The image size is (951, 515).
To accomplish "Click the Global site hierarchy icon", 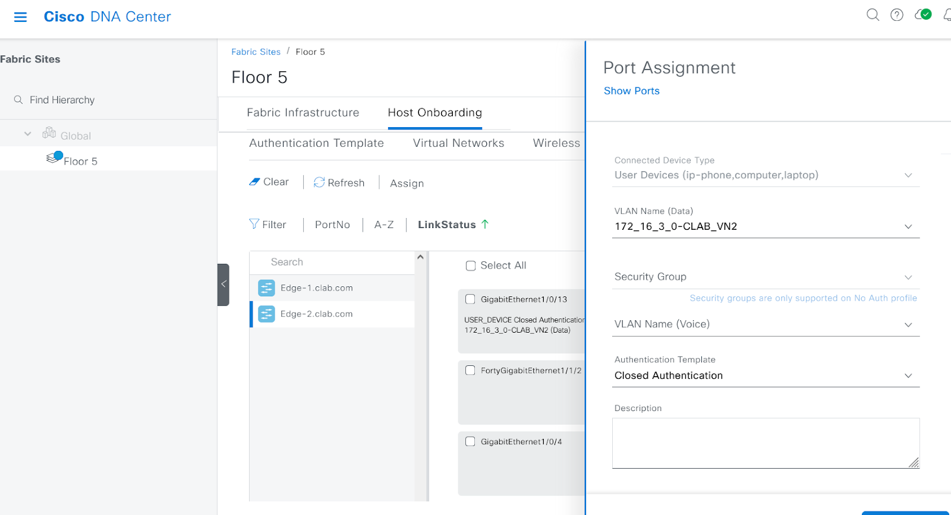I will pos(49,133).
